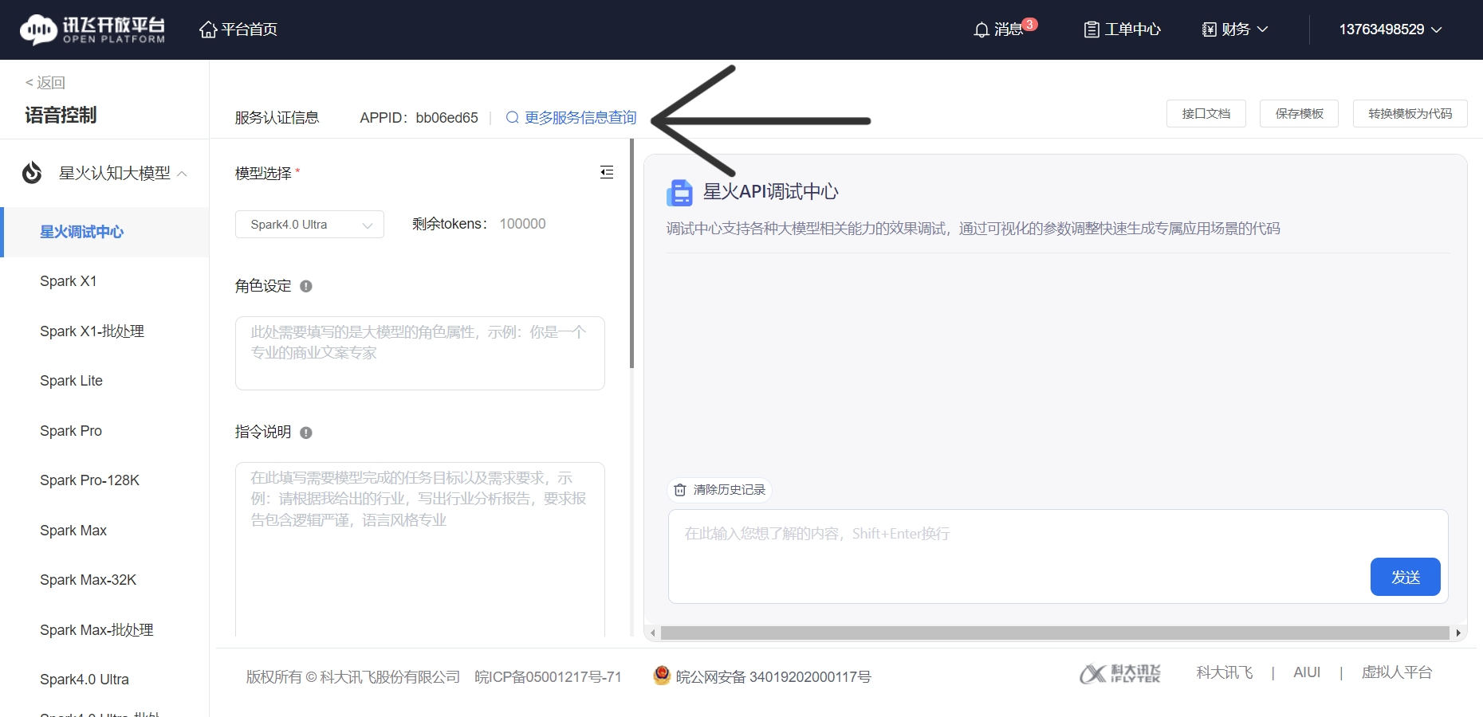This screenshot has width=1483, height=717.
Task: Click the 发送 send button
Action: coord(1406,577)
